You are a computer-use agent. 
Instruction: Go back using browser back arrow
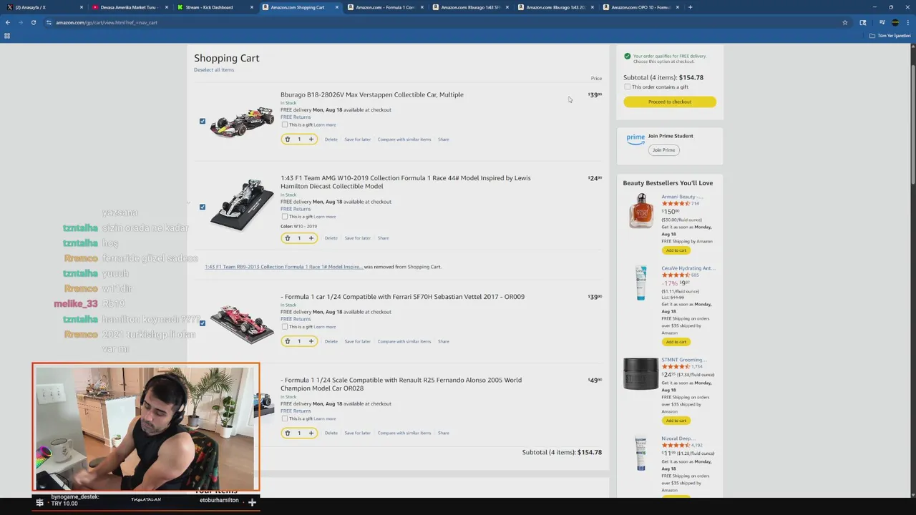pos(8,22)
